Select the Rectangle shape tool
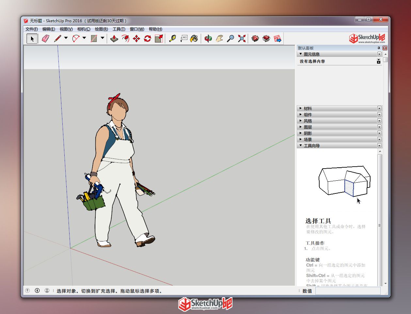411x314 pixels. 94,39
